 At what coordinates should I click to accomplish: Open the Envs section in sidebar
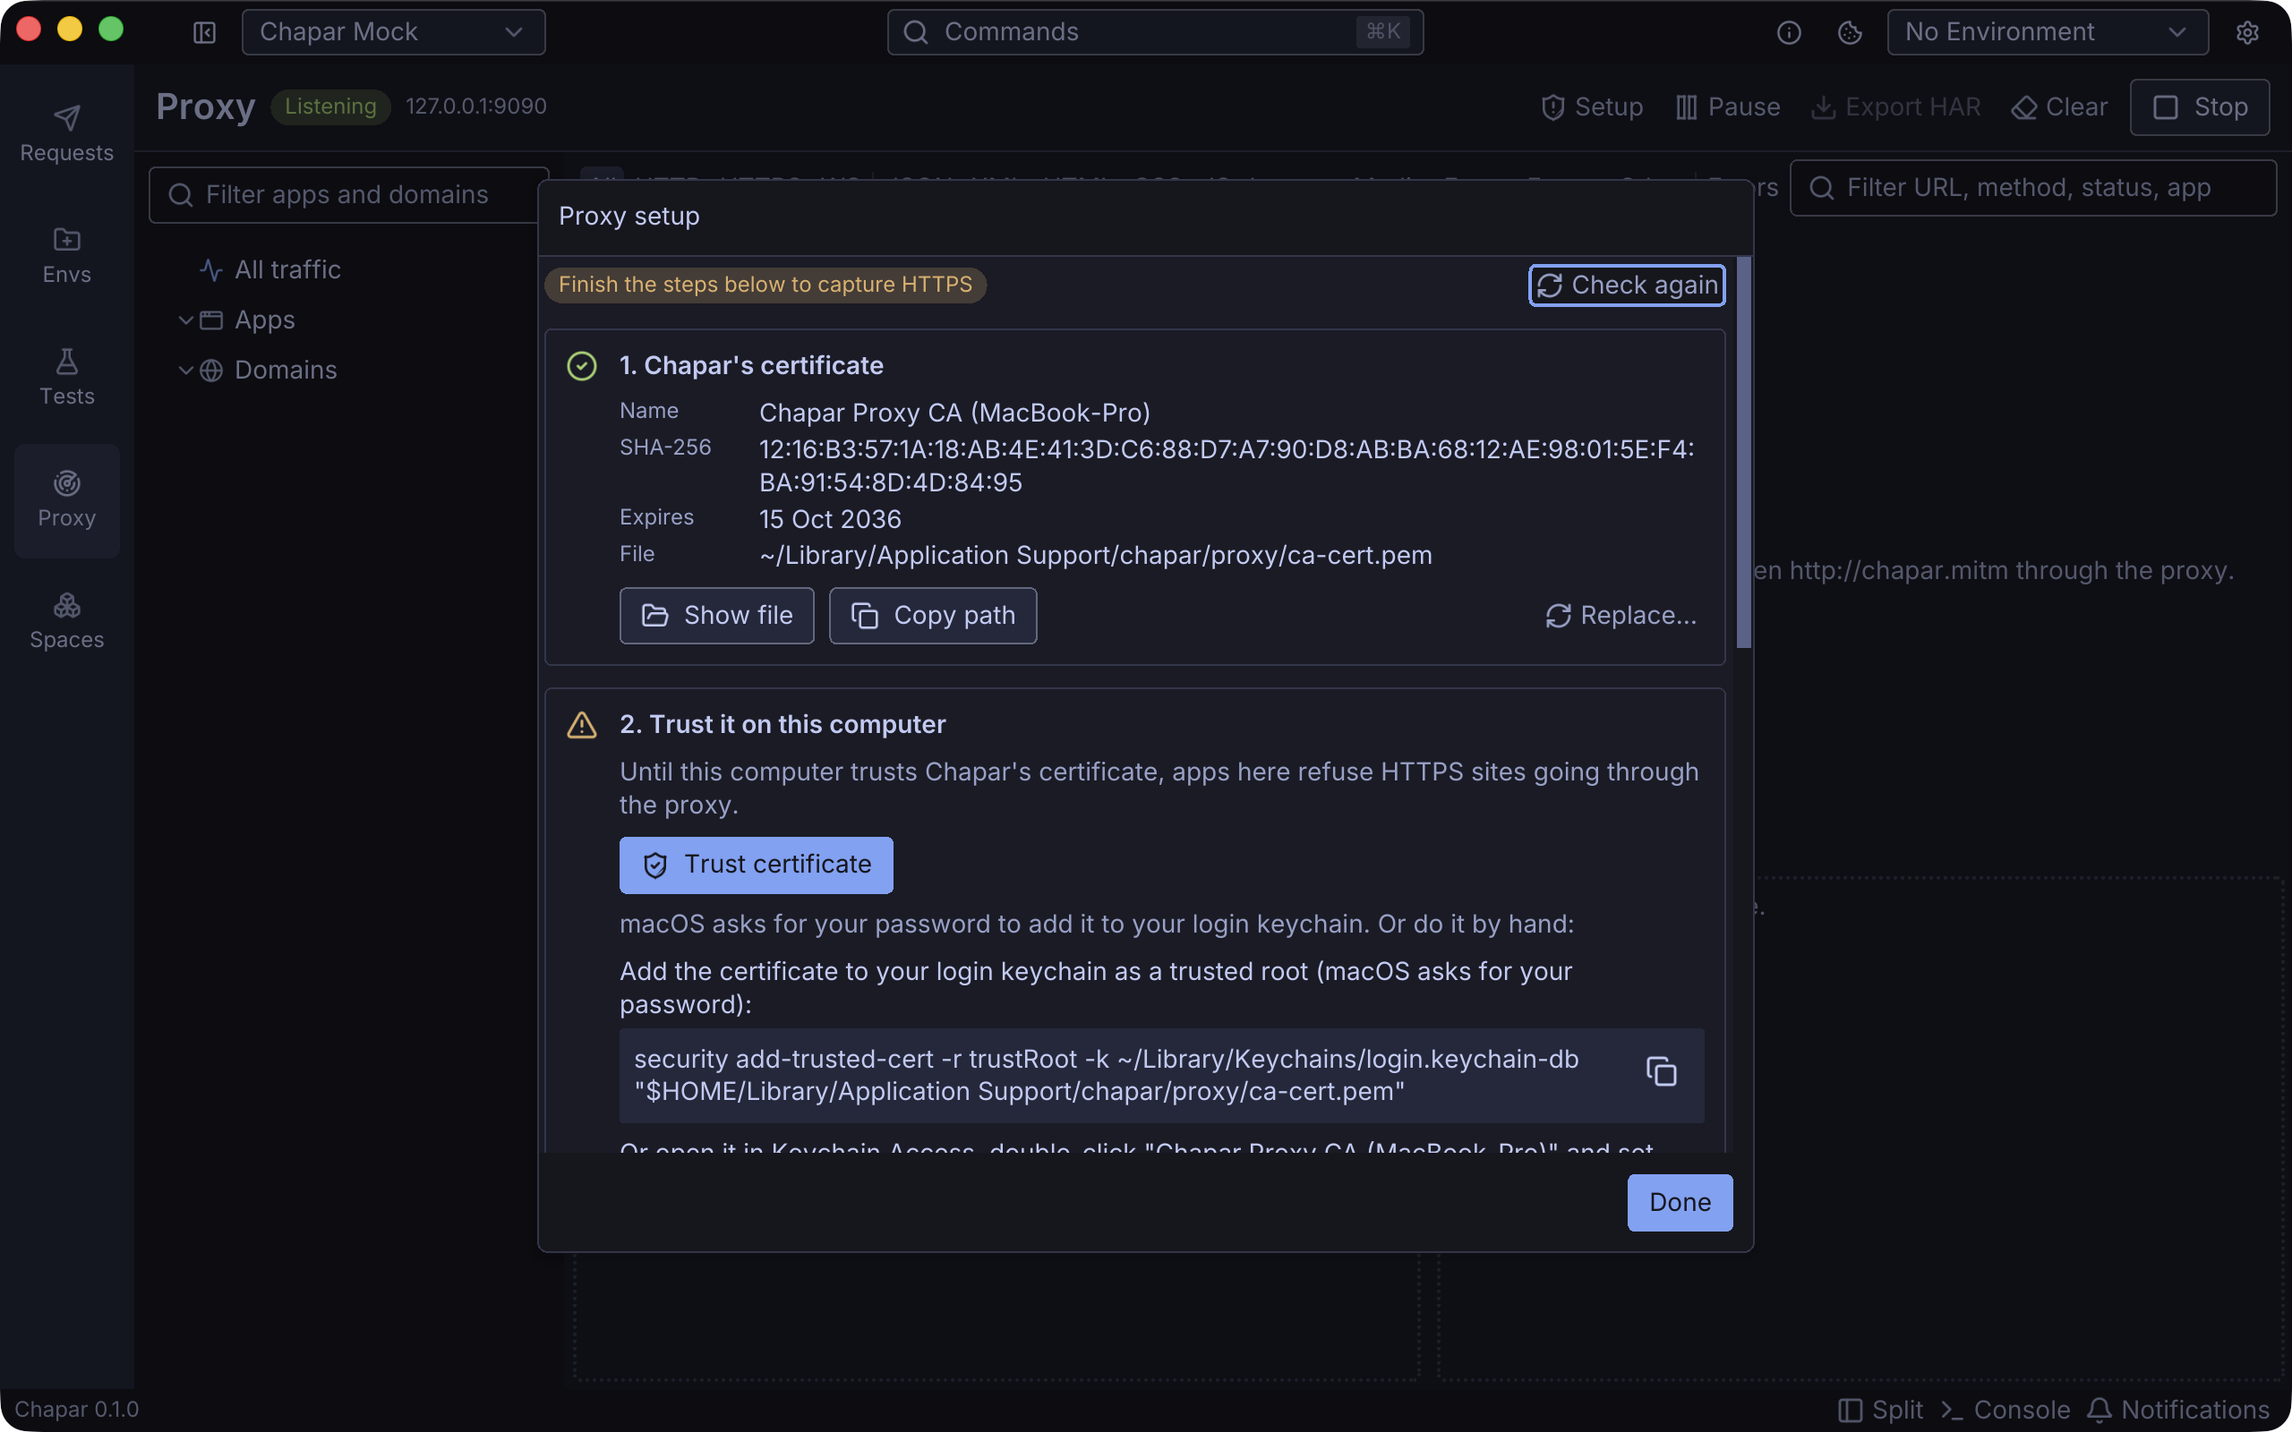click(66, 256)
